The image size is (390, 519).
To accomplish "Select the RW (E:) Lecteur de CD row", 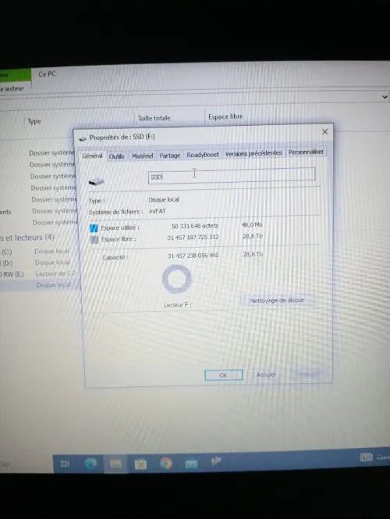I will tap(38, 274).
